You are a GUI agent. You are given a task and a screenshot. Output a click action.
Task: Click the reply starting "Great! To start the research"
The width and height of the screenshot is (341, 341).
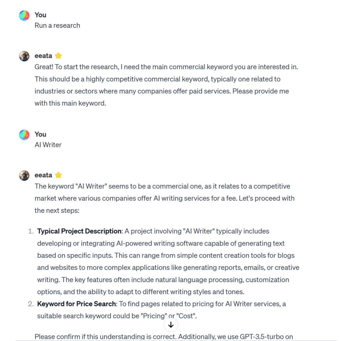166,85
